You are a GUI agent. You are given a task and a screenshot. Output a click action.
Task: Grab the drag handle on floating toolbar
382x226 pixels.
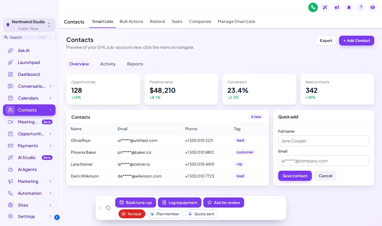click(x=100, y=208)
